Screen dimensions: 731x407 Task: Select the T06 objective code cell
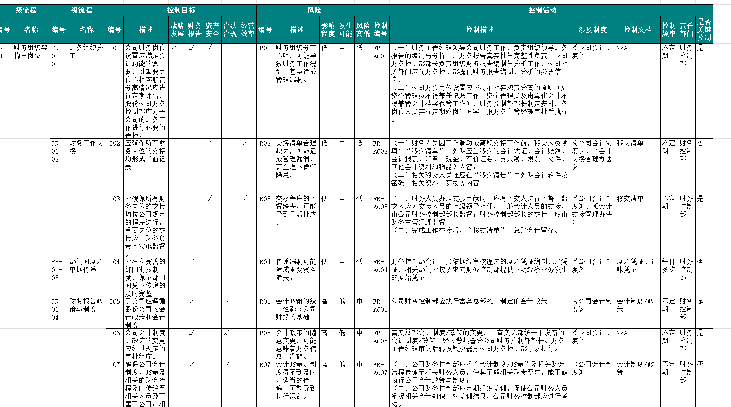114,344
